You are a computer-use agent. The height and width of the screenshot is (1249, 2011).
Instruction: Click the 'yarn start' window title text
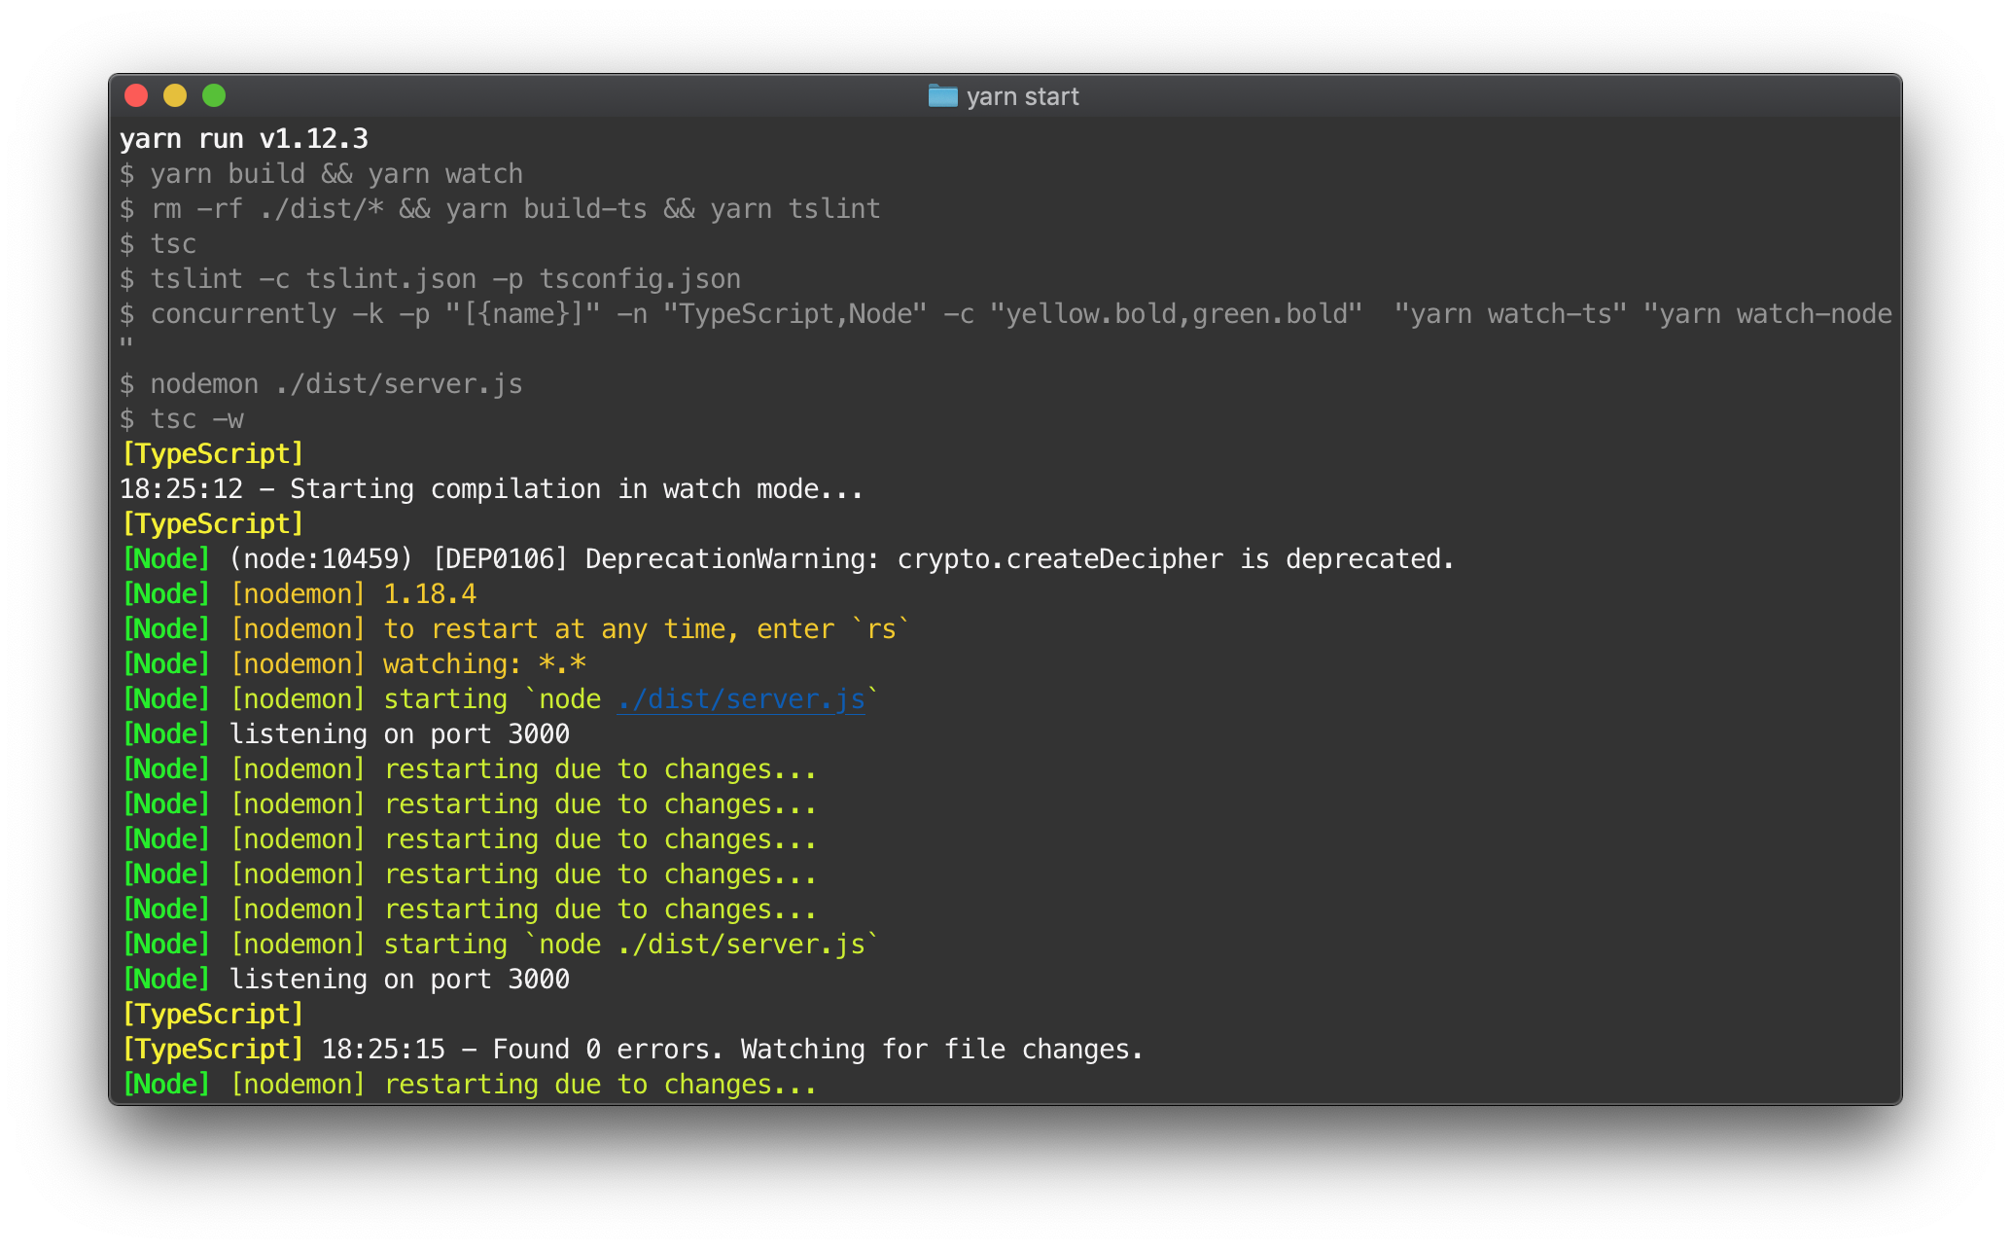tap(1022, 96)
